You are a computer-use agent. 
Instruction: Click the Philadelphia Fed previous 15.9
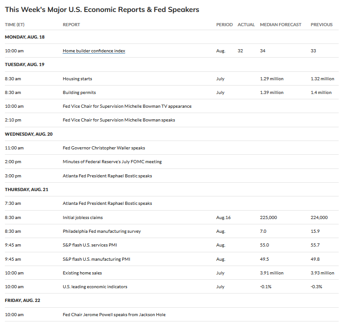coord(315,231)
